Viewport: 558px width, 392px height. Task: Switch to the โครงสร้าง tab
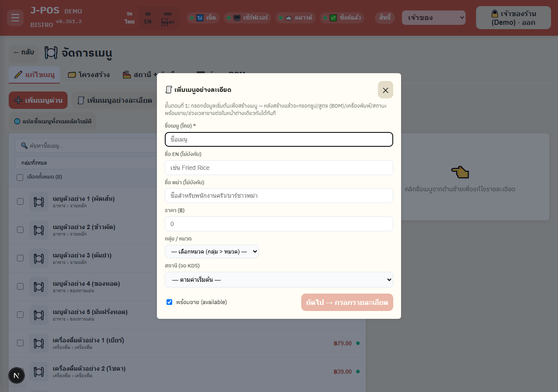(x=89, y=74)
